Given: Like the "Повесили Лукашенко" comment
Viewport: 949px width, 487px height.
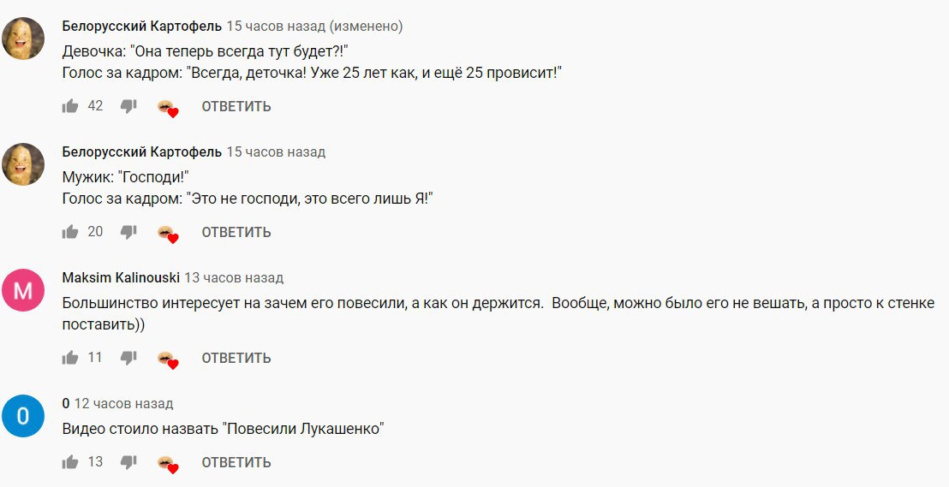Looking at the screenshot, I should pyautogui.click(x=70, y=462).
